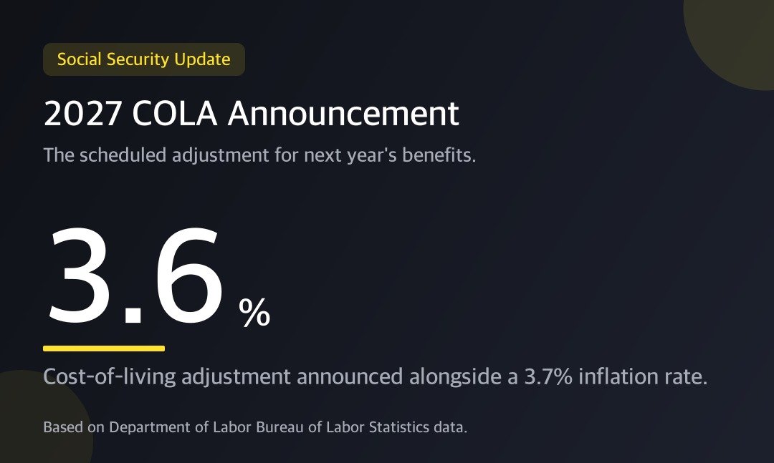Viewport: 774px width, 463px height.
Task: Click the percent symbol beside 3.6
Action: coord(254,313)
